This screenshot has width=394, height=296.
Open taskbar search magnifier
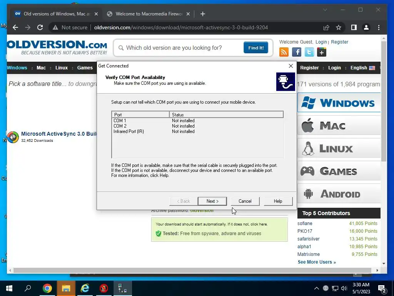pos(28,288)
